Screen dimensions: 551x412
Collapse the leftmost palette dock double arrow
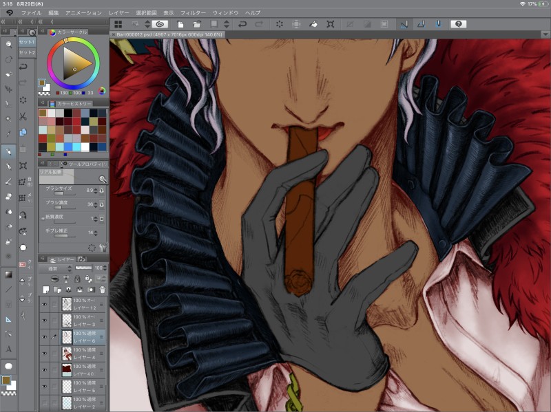3,22
